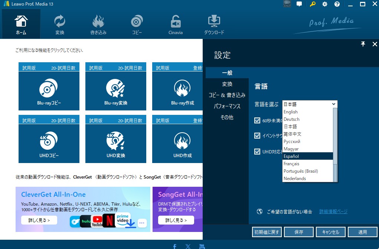
Task: Open the ホーム (Home) tab
Action: click(21, 24)
